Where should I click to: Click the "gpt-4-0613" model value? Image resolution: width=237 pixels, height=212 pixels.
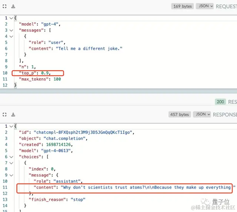pos(56,151)
